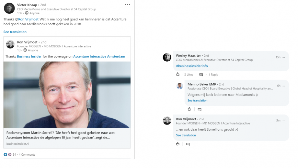See translation of Victor Knaap's post
Screen dimensions: 298x168
pyautogui.click(x=15, y=32)
